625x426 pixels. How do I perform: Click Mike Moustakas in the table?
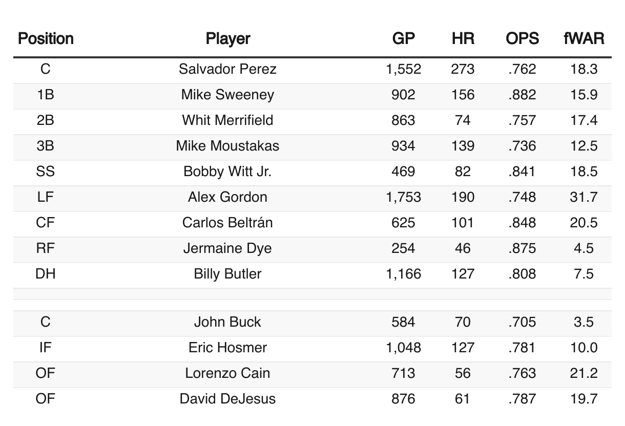pyautogui.click(x=227, y=146)
